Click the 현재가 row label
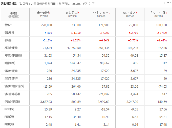The height and width of the screenshot is (128, 172). 8,25
